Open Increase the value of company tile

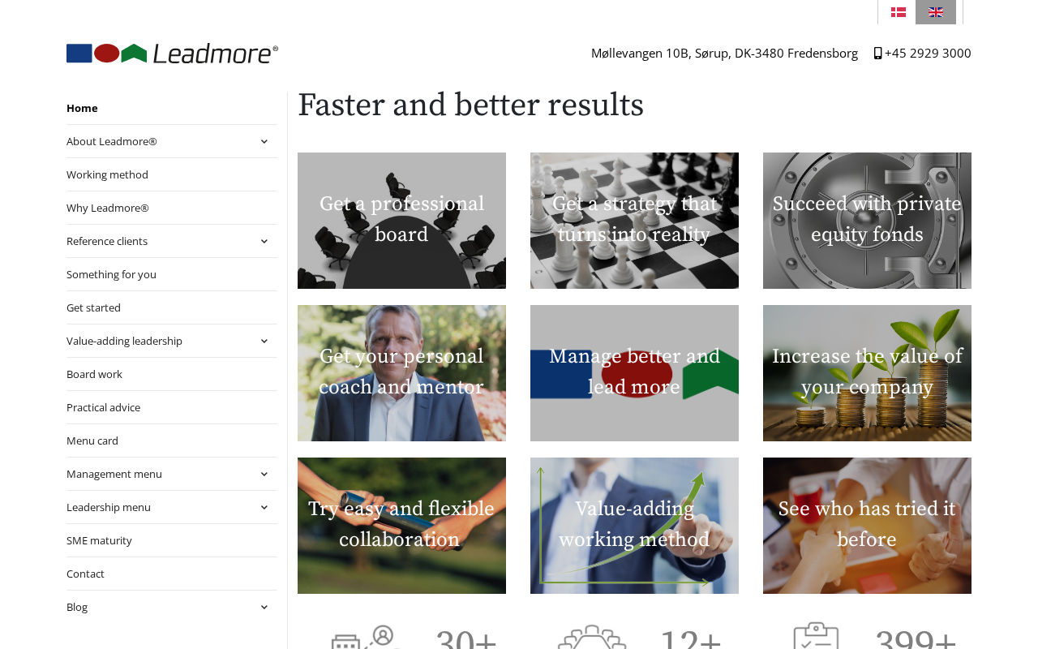[867, 373]
